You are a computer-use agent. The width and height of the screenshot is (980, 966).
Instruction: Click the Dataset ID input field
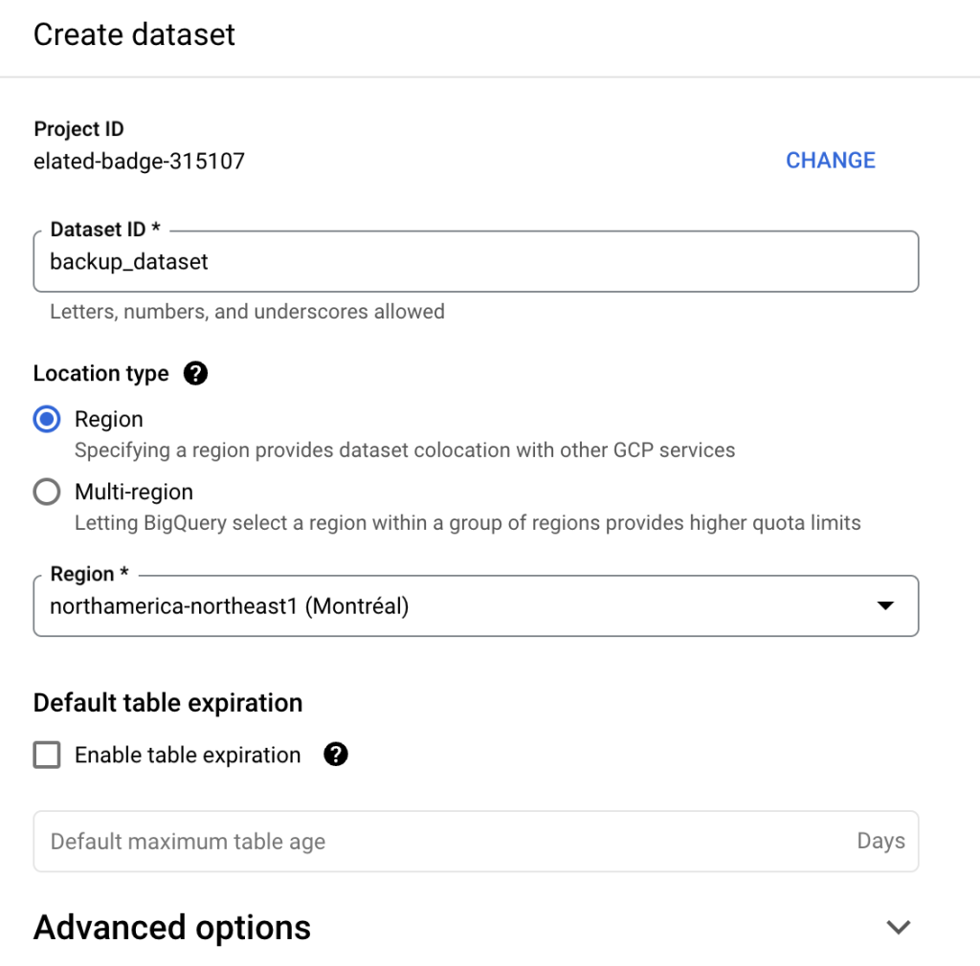476,262
